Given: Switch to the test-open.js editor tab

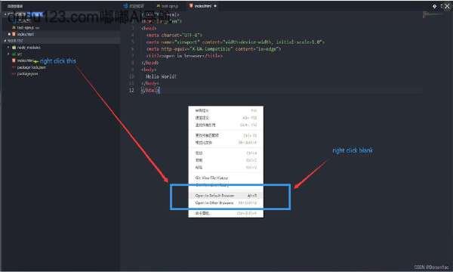Looking at the screenshot, I should 168,6.
